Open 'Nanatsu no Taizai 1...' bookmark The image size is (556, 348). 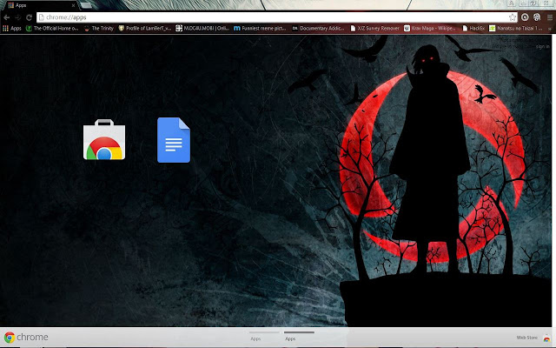pyautogui.click(x=516, y=28)
